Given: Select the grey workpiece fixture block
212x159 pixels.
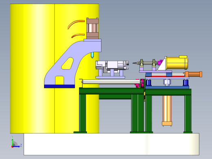Looking at the screenshot, I should 112,66.
